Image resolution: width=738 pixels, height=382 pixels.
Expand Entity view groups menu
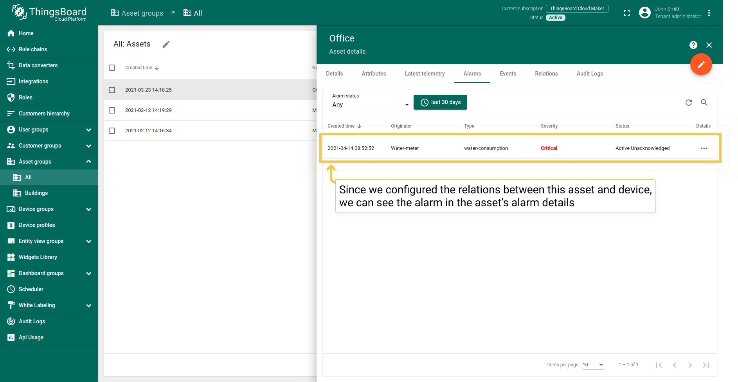[x=88, y=241]
